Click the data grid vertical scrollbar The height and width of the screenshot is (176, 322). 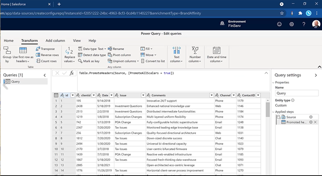268,109
